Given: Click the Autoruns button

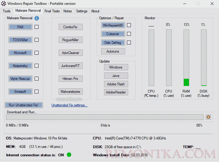Looking at the screenshot, I should click(x=113, y=51).
